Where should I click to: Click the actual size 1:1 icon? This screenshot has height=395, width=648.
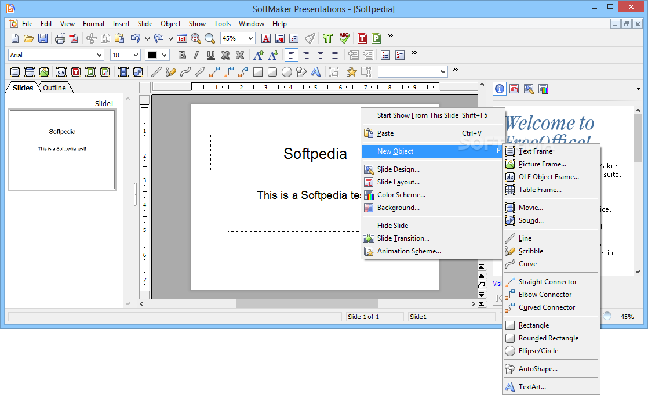[182, 38]
